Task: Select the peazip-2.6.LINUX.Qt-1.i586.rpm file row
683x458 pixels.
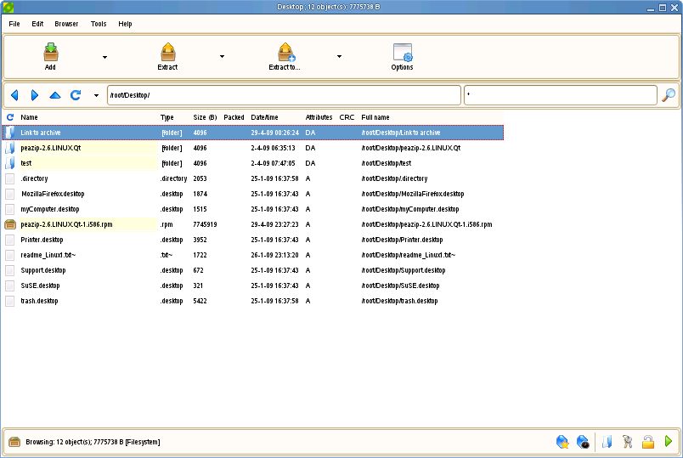Action: (66, 224)
